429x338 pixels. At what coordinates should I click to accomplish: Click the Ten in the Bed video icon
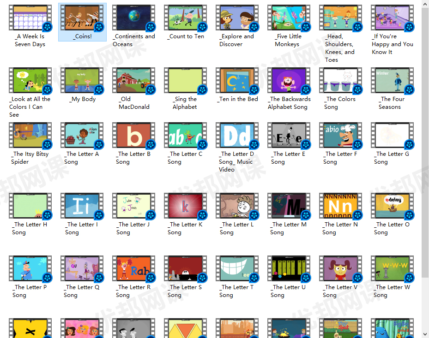237,80
